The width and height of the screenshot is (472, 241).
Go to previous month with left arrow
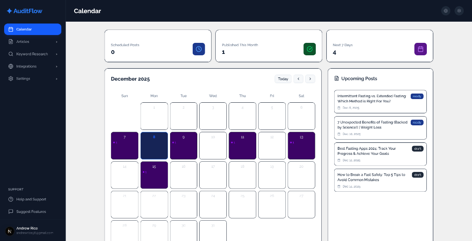298,79
